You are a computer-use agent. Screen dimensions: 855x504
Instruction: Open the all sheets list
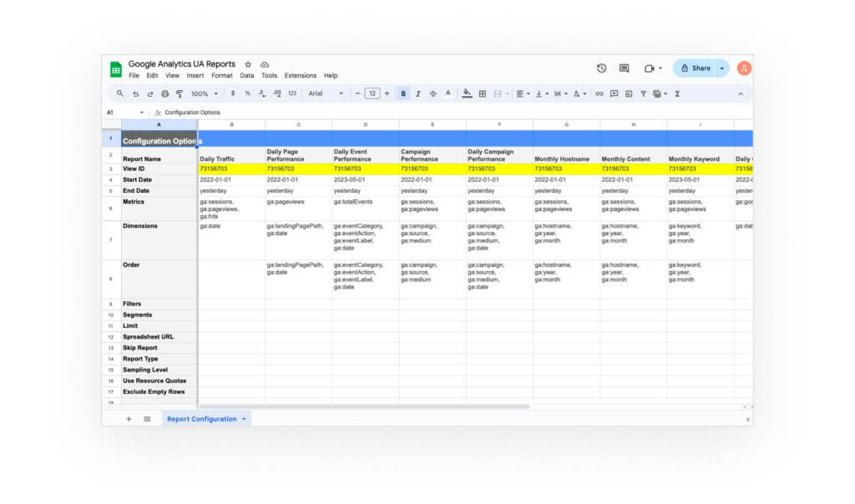[x=147, y=419]
